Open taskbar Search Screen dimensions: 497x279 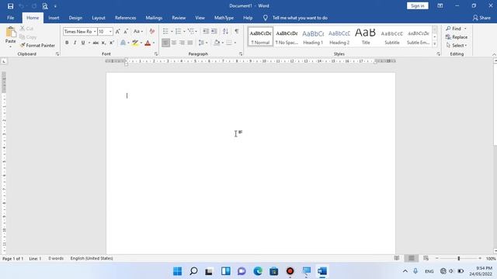[193, 271]
